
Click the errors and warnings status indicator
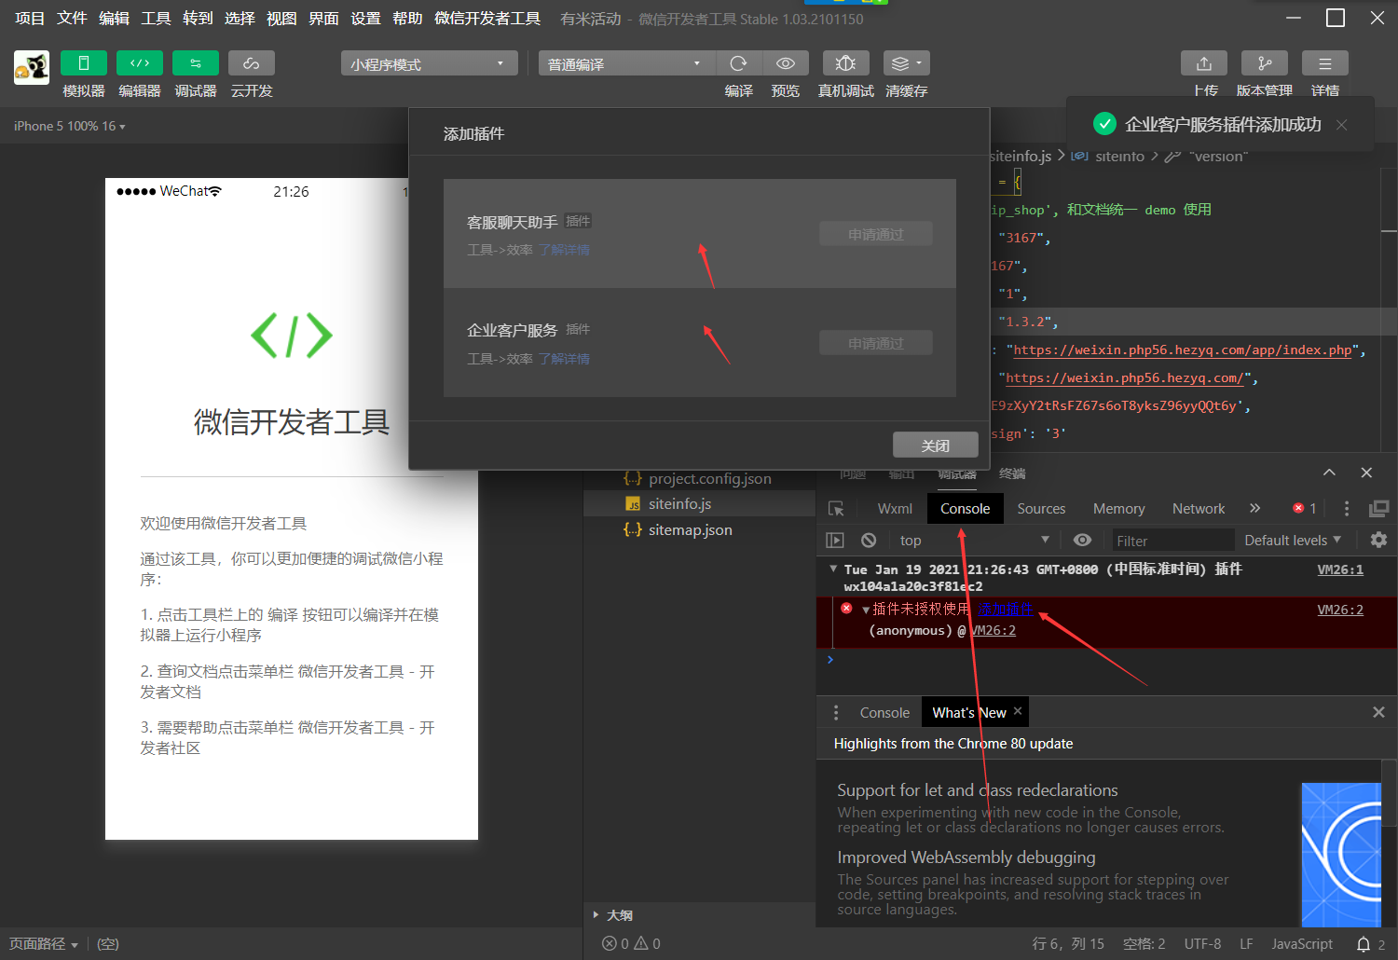coord(632,943)
